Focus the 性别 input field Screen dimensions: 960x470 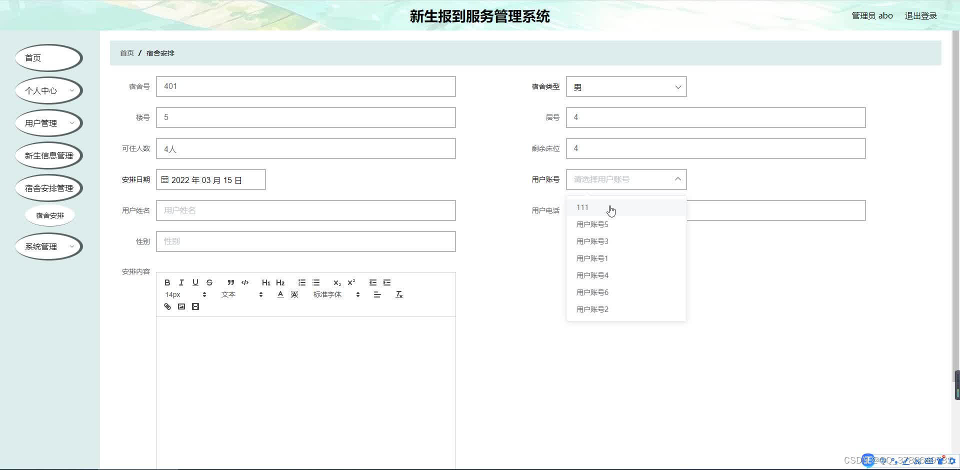pos(305,241)
